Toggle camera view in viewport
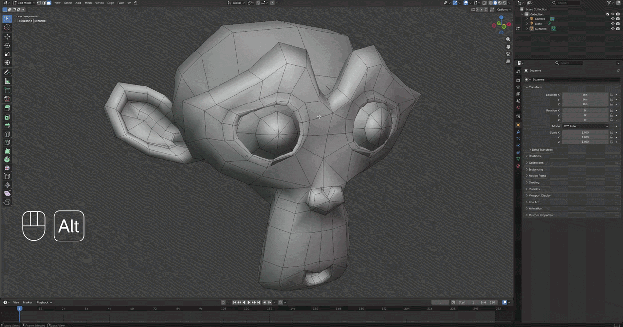 tap(508, 54)
